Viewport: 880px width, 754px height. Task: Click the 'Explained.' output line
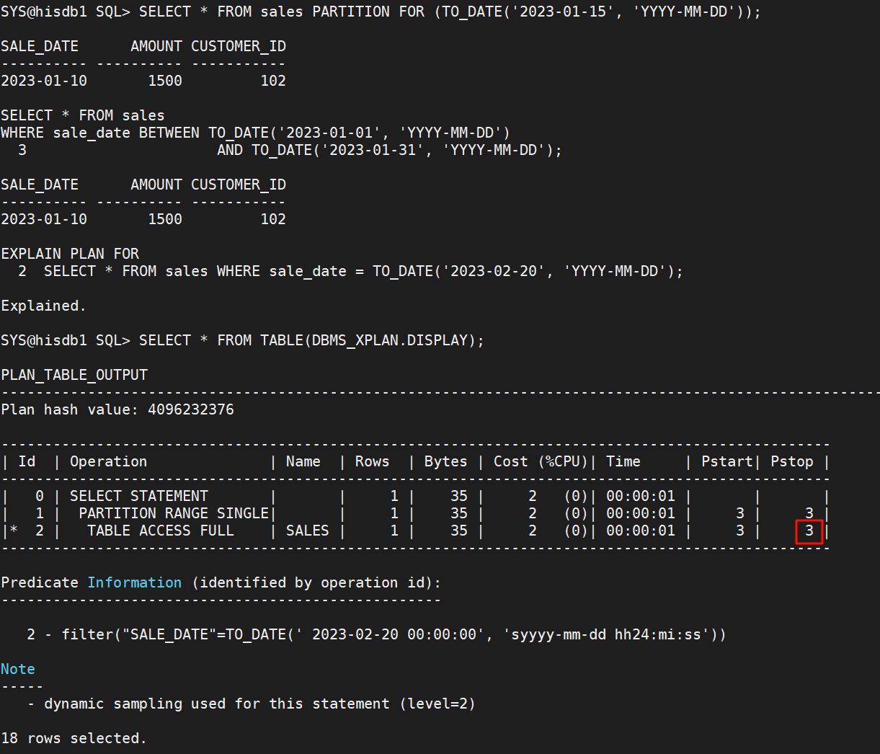click(x=43, y=306)
